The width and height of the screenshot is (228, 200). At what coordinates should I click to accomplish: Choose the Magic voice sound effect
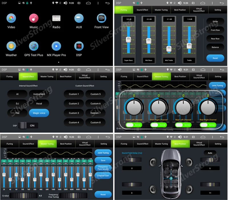(x=39, y=113)
